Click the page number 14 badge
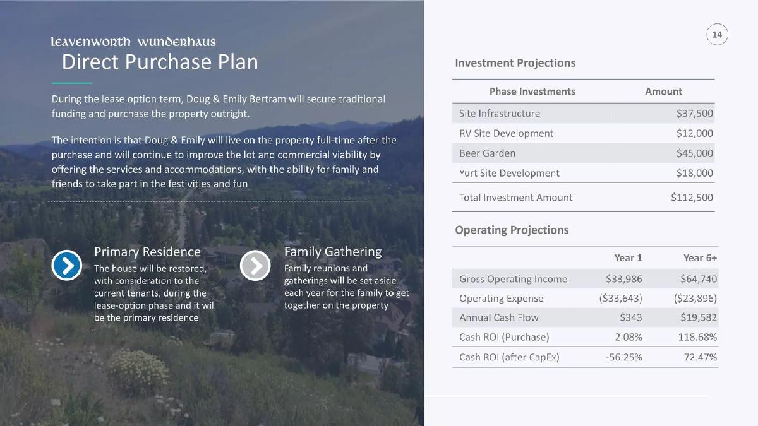Viewport: 758px width, 426px height. (717, 35)
